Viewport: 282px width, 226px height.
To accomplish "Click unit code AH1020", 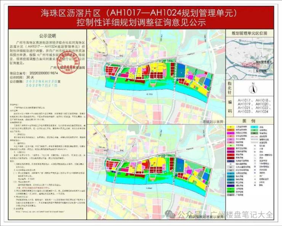I will click(262, 104).
